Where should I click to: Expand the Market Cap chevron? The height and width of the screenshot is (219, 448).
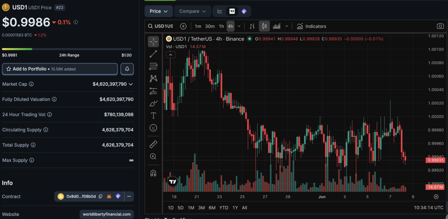coord(131,84)
